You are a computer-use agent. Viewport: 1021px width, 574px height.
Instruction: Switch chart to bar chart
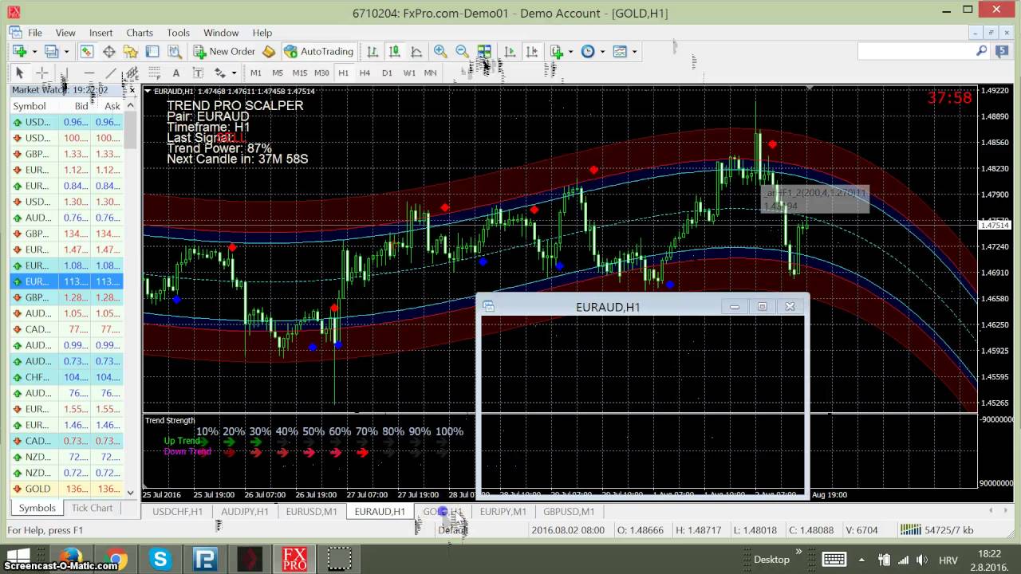373,51
